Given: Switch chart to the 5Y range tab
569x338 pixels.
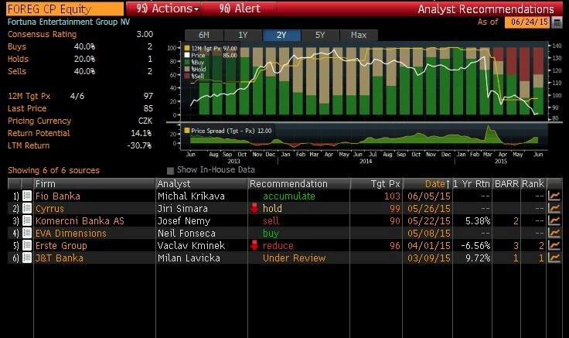Looking at the screenshot, I should click(320, 36).
